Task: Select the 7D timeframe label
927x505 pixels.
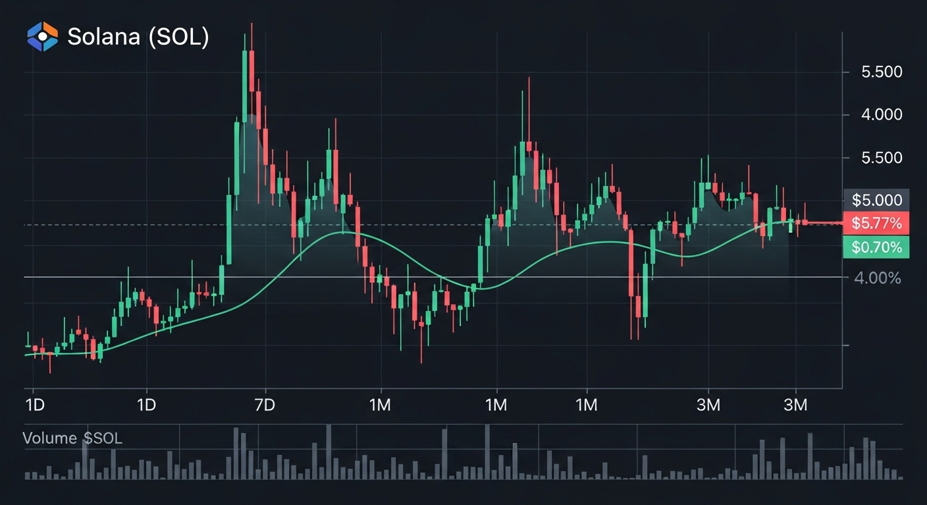Action: point(264,404)
